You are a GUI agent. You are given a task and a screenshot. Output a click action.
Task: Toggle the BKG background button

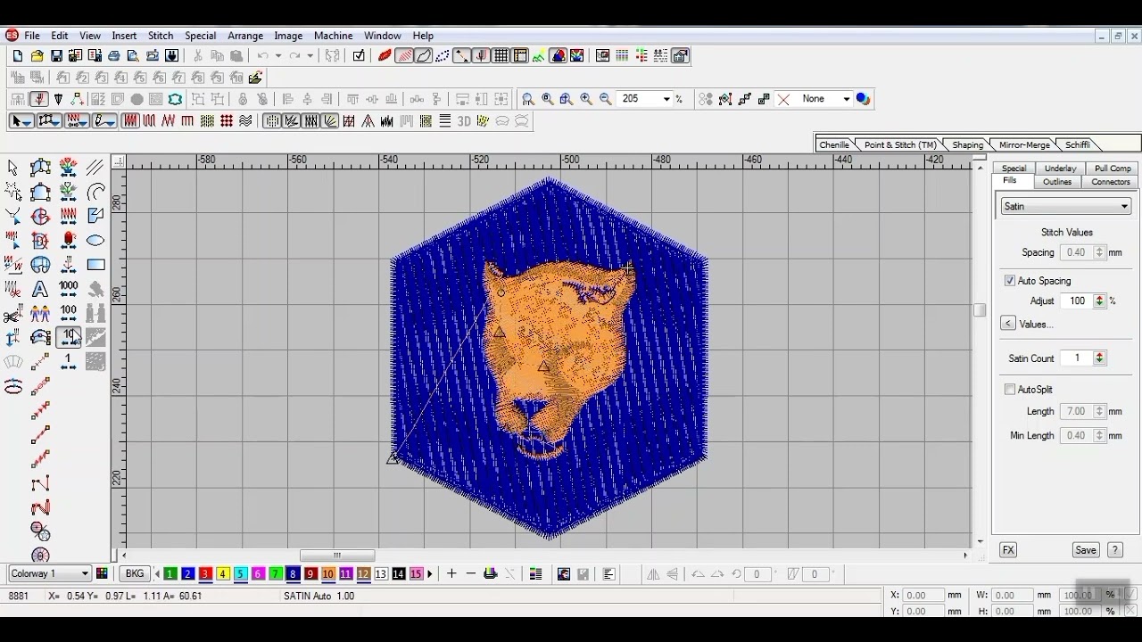point(135,573)
